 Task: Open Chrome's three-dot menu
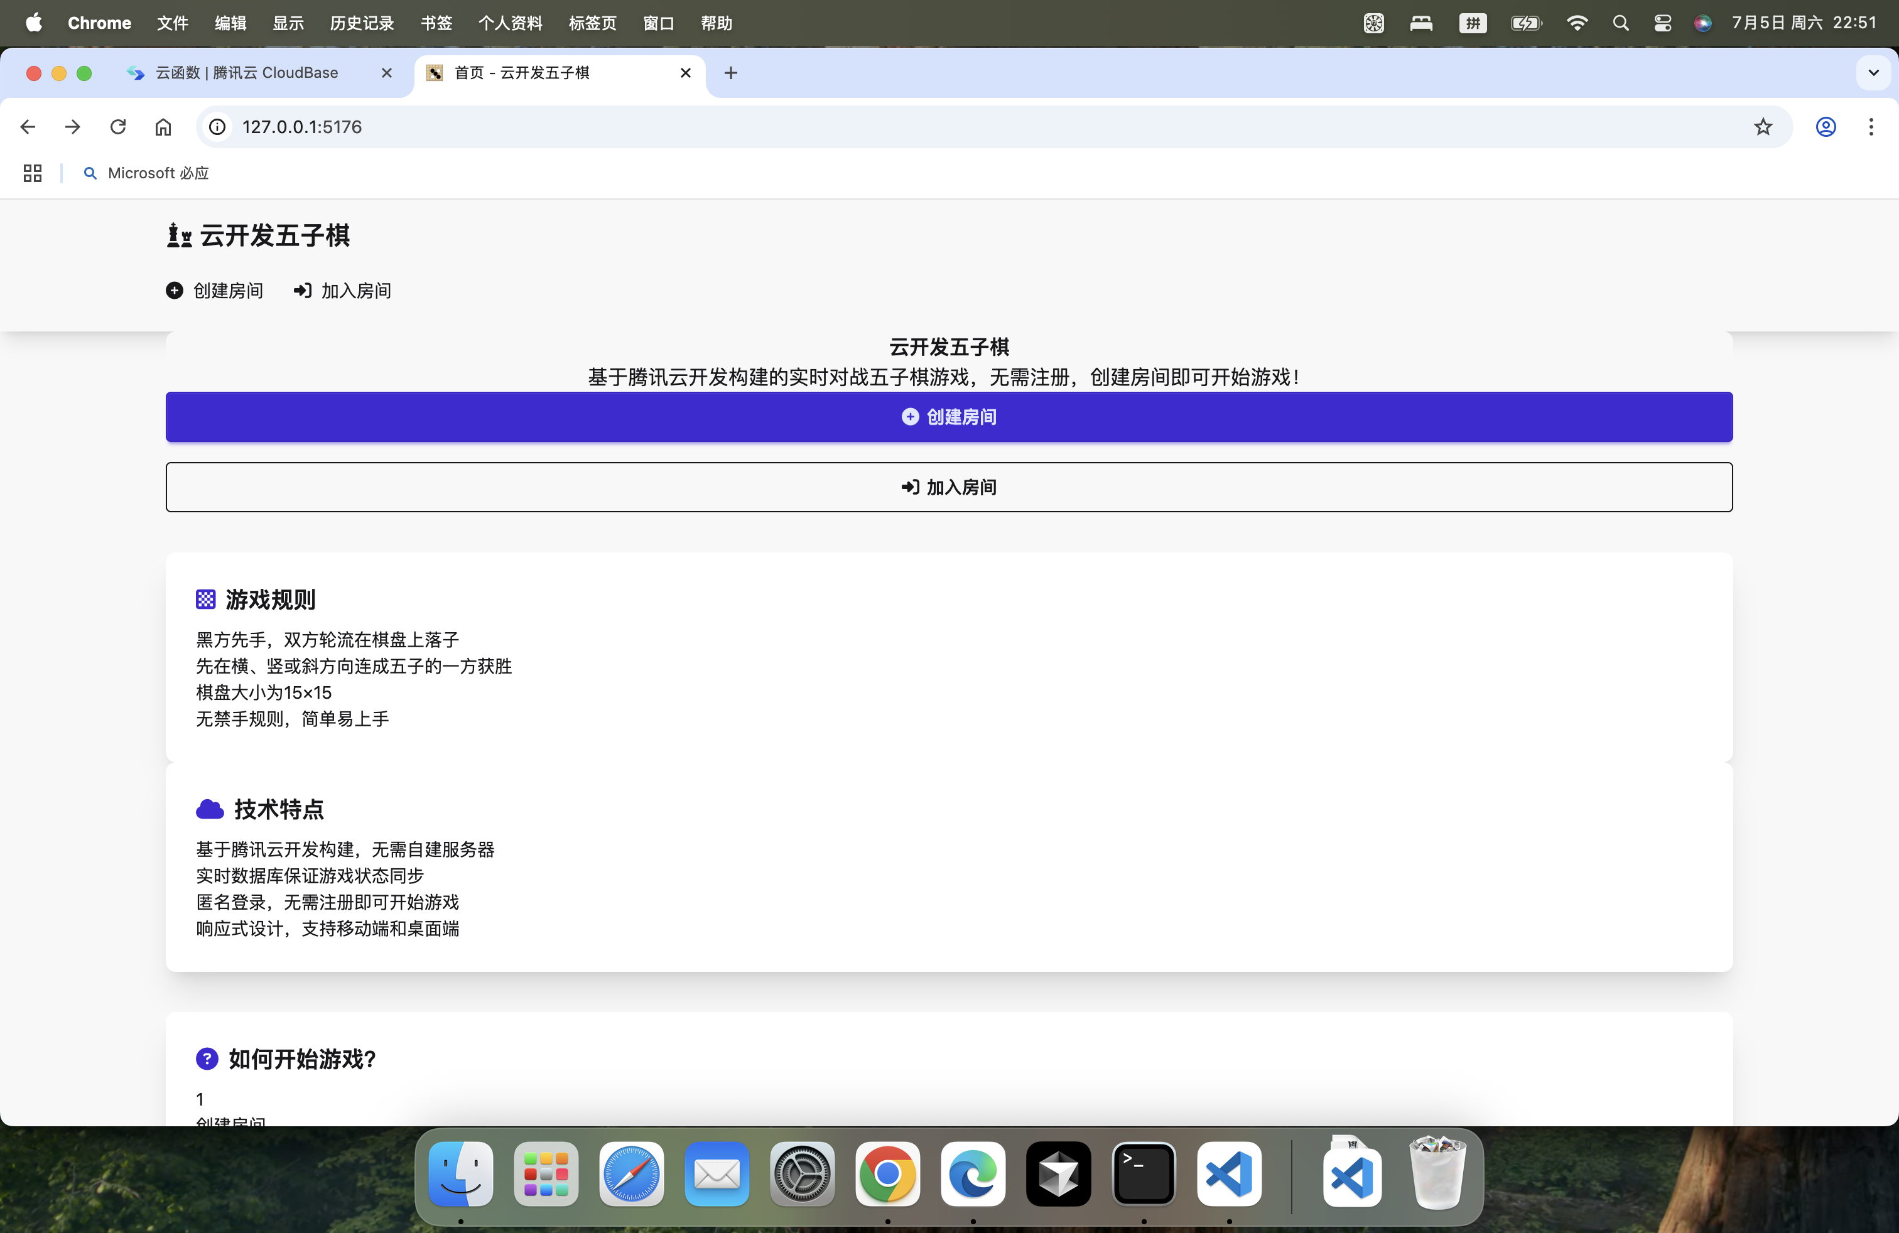click(x=1871, y=127)
